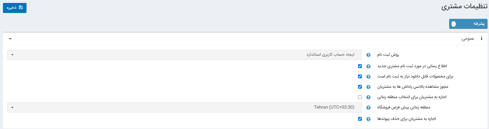The height and width of the screenshot is (129, 489).
Task: Open the Tehran (UTC+03:30) timezone dropdown
Action: click(x=184, y=107)
